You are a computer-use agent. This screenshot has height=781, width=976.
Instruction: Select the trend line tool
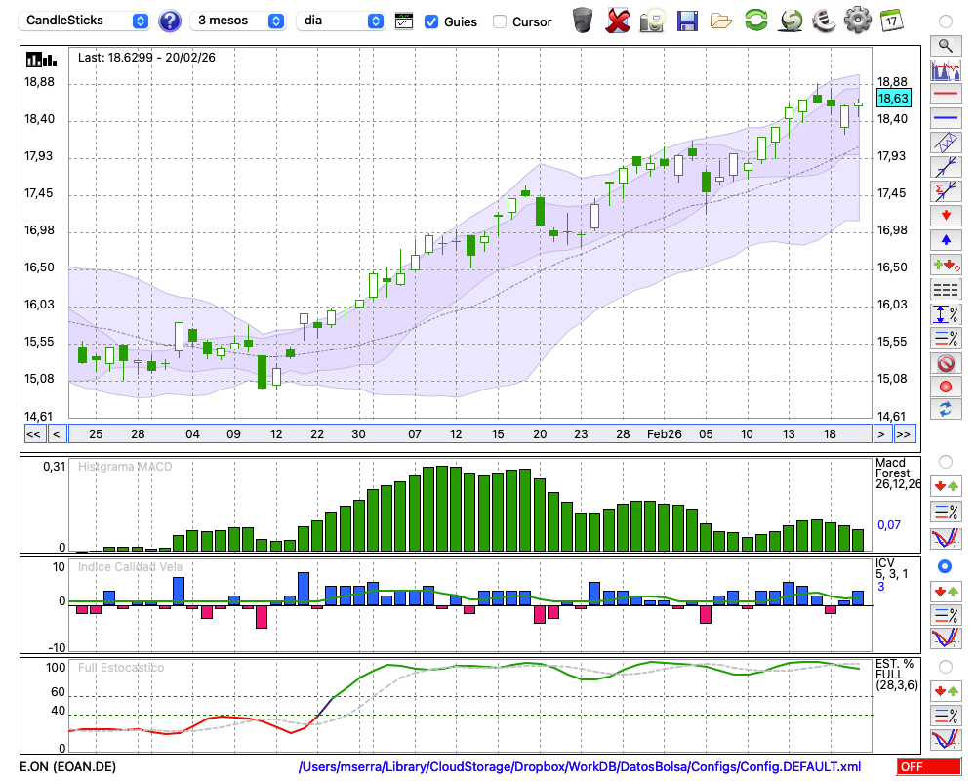946,166
